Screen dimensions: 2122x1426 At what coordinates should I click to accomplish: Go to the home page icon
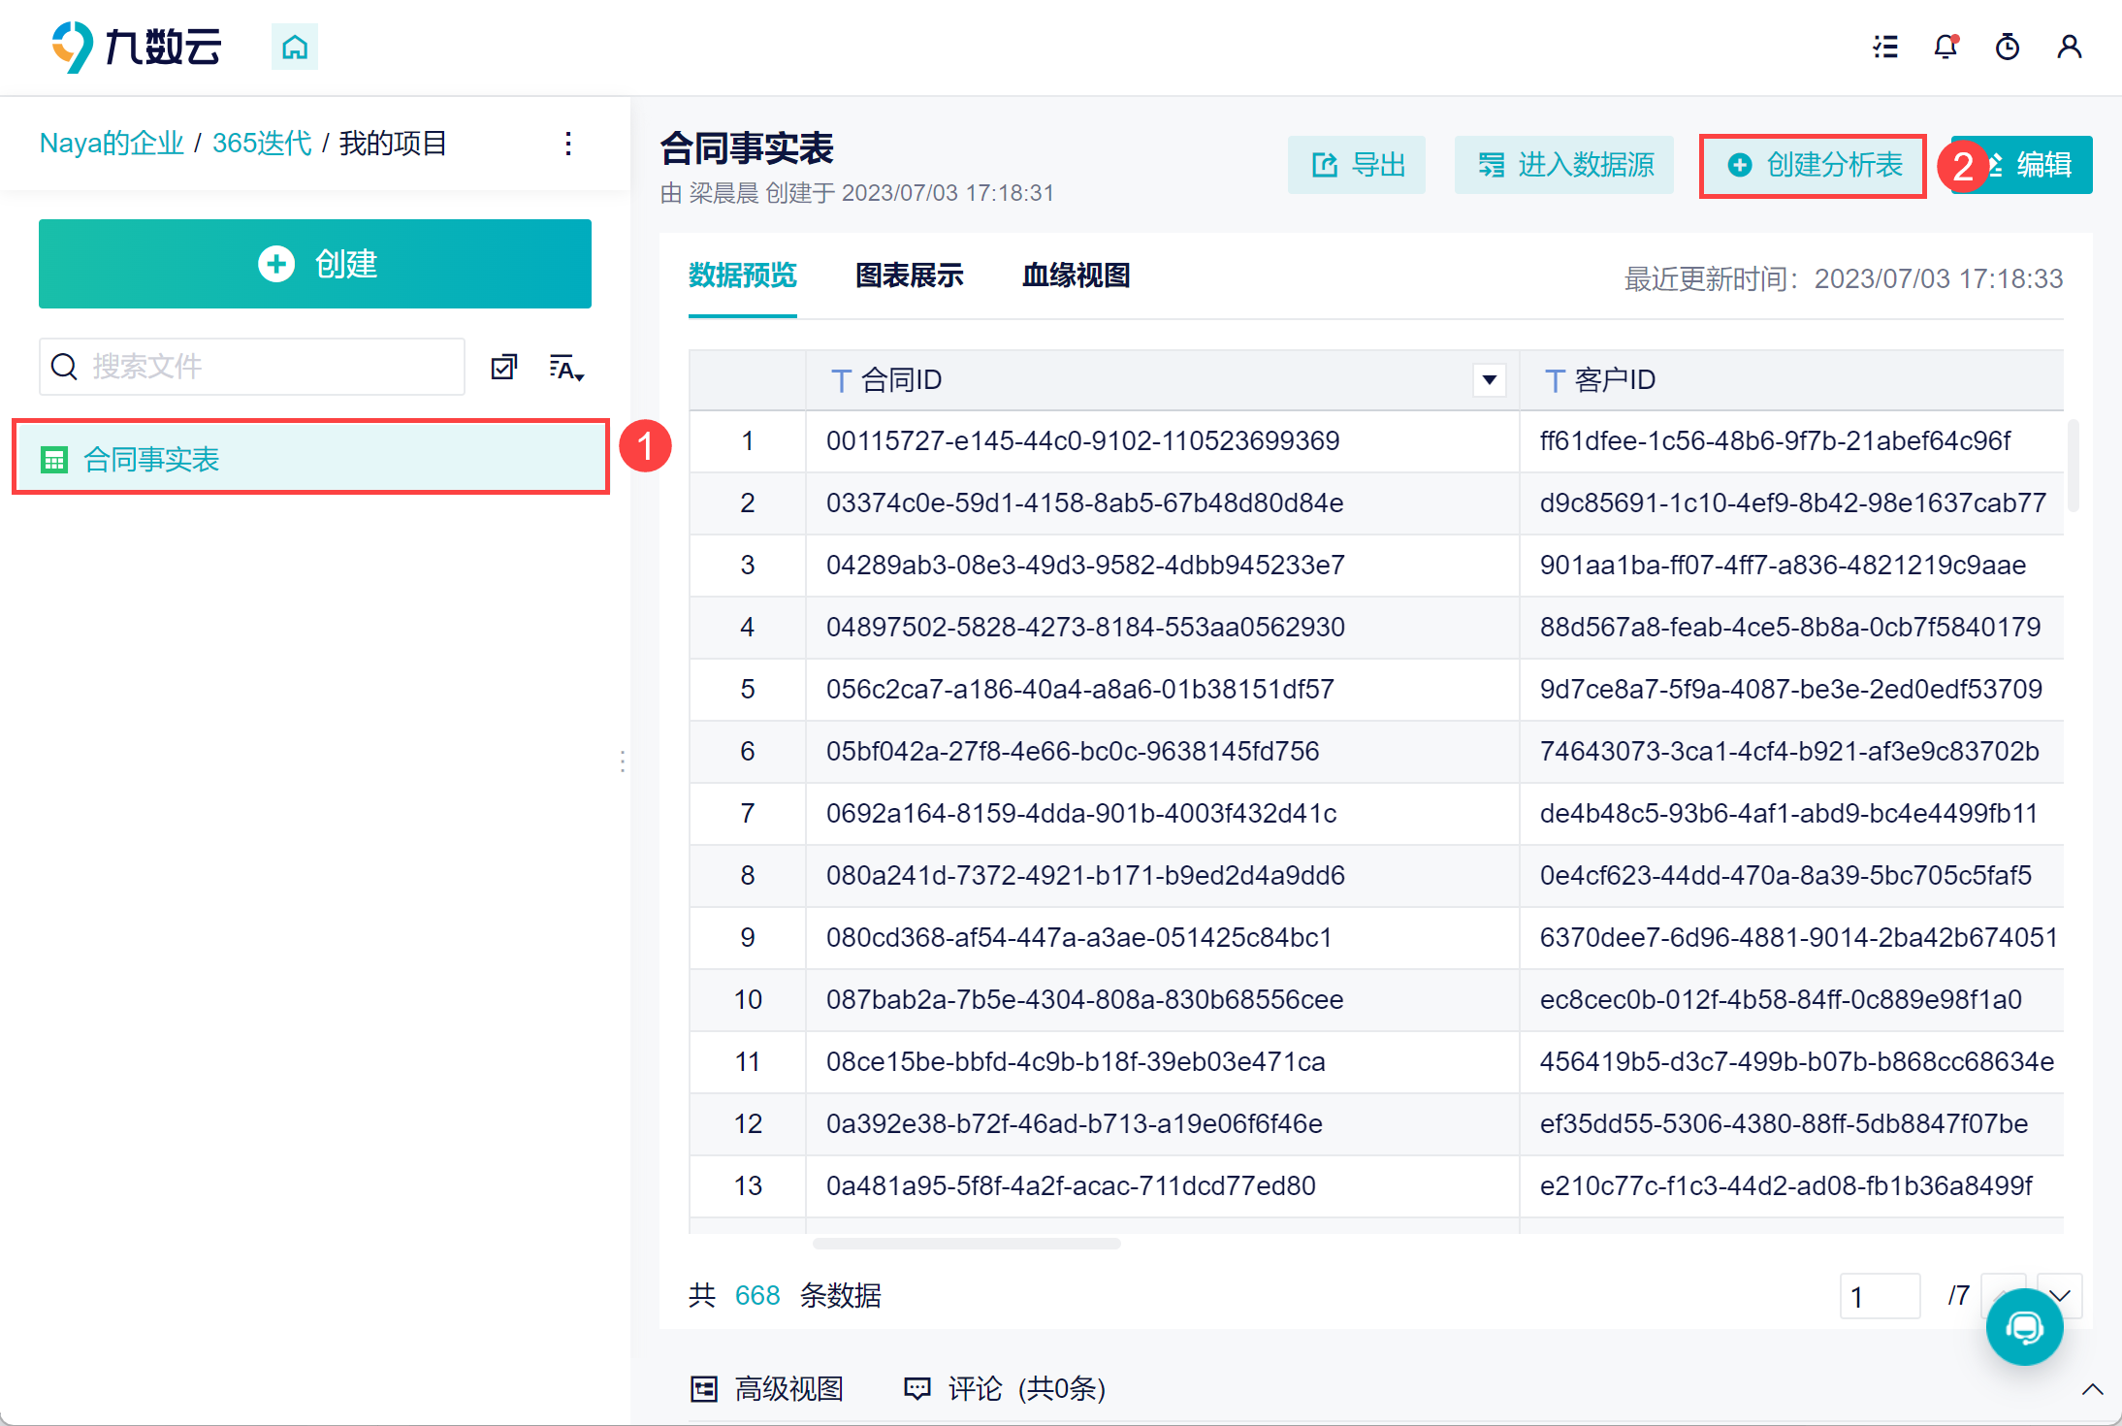tap(295, 47)
